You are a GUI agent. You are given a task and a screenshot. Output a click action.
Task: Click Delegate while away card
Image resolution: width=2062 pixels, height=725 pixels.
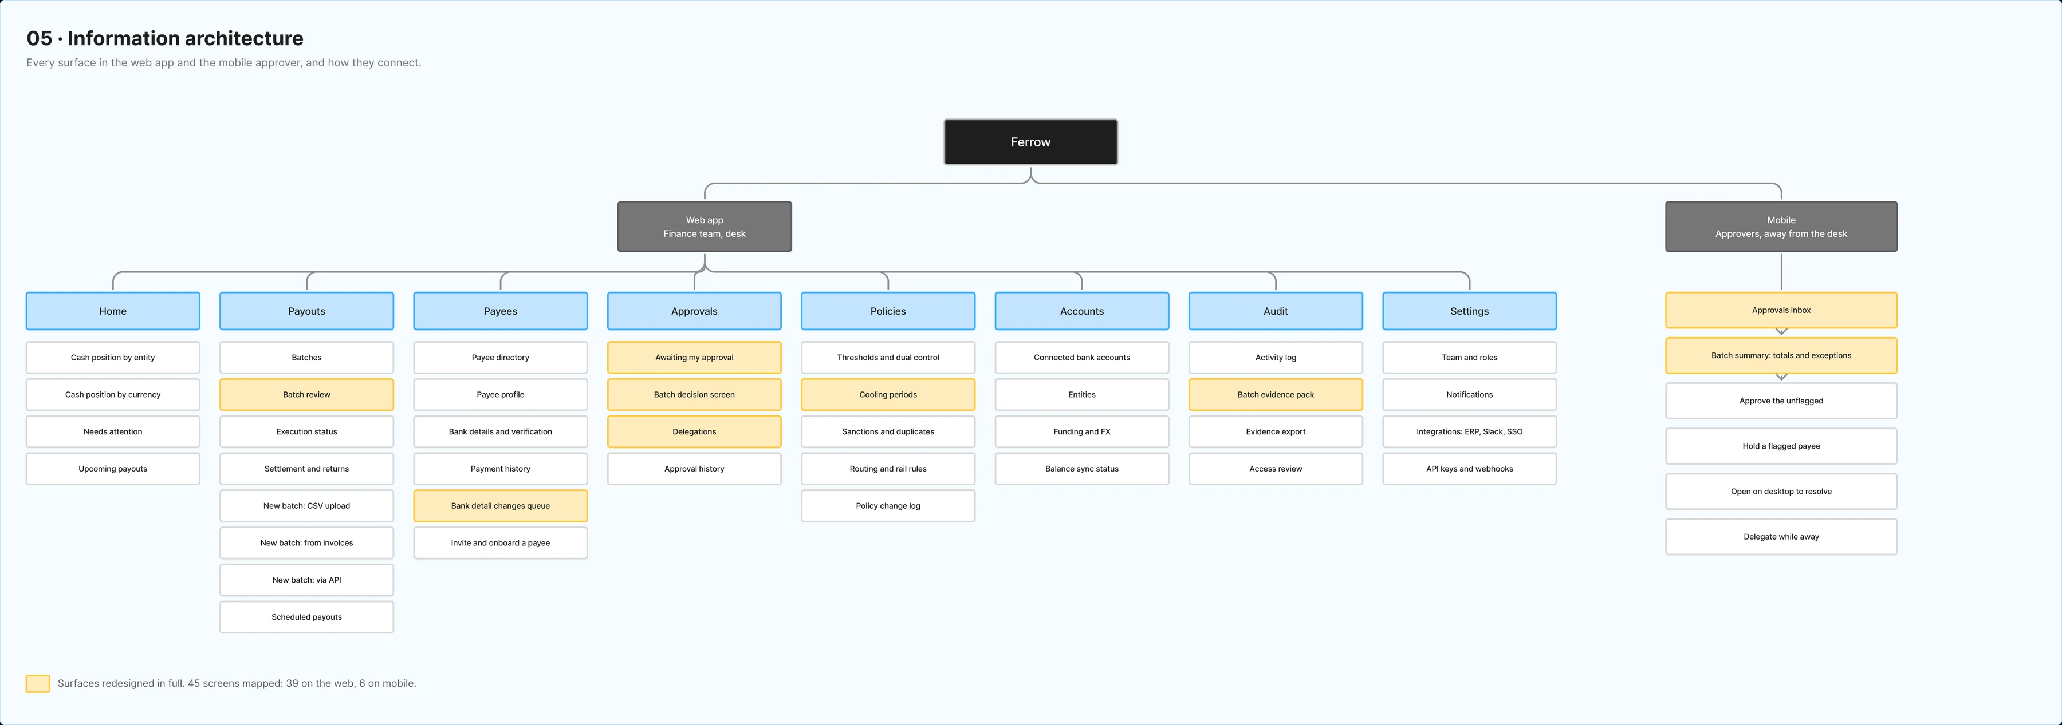1781,537
